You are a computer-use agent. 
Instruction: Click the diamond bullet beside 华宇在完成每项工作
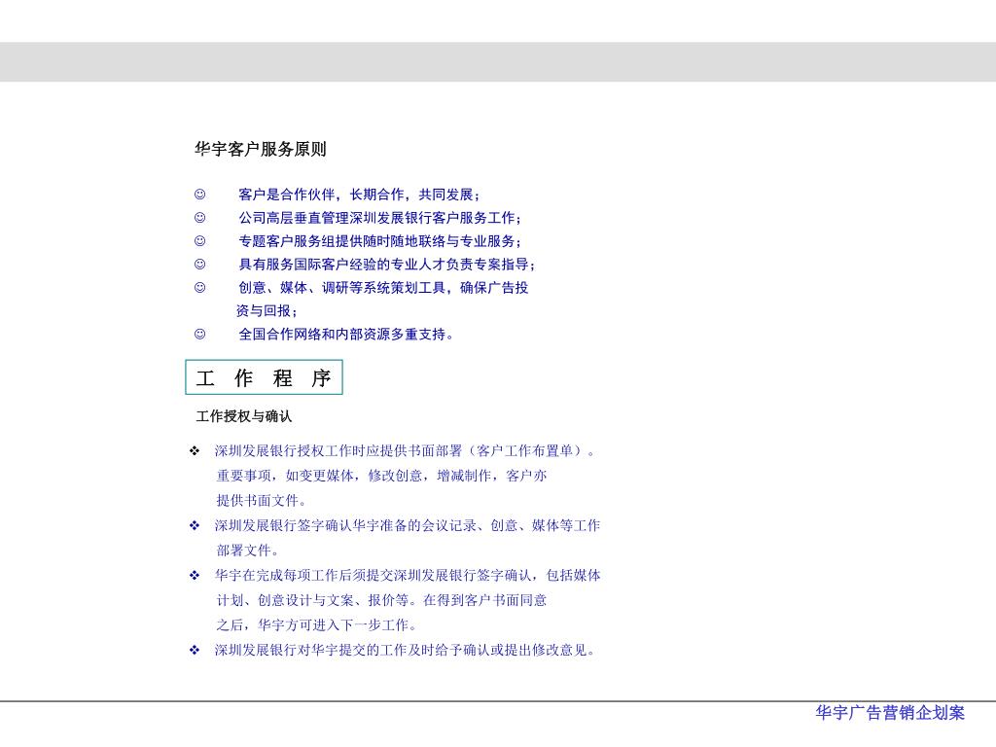(x=195, y=576)
